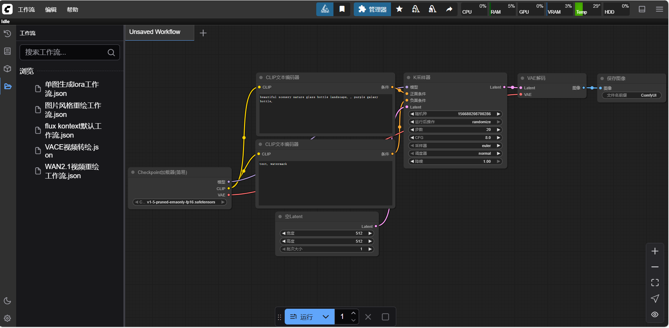
Task: Click the star favorites icon
Action: click(399, 9)
